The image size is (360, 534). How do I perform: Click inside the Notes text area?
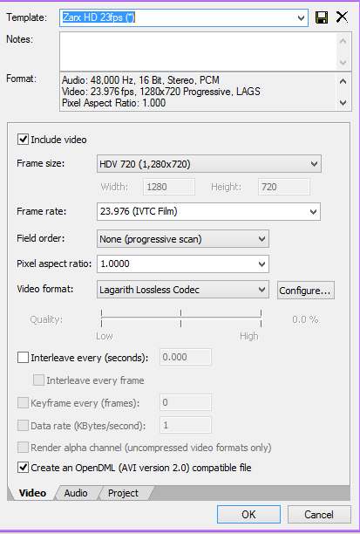tap(199, 51)
